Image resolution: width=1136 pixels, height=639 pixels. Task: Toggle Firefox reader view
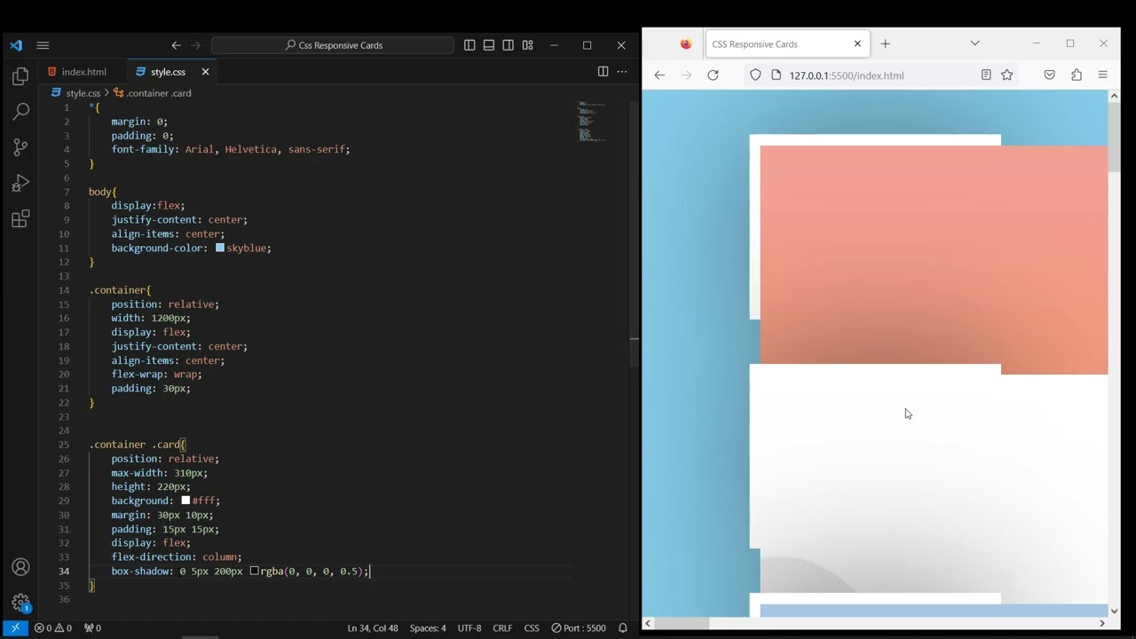986,75
